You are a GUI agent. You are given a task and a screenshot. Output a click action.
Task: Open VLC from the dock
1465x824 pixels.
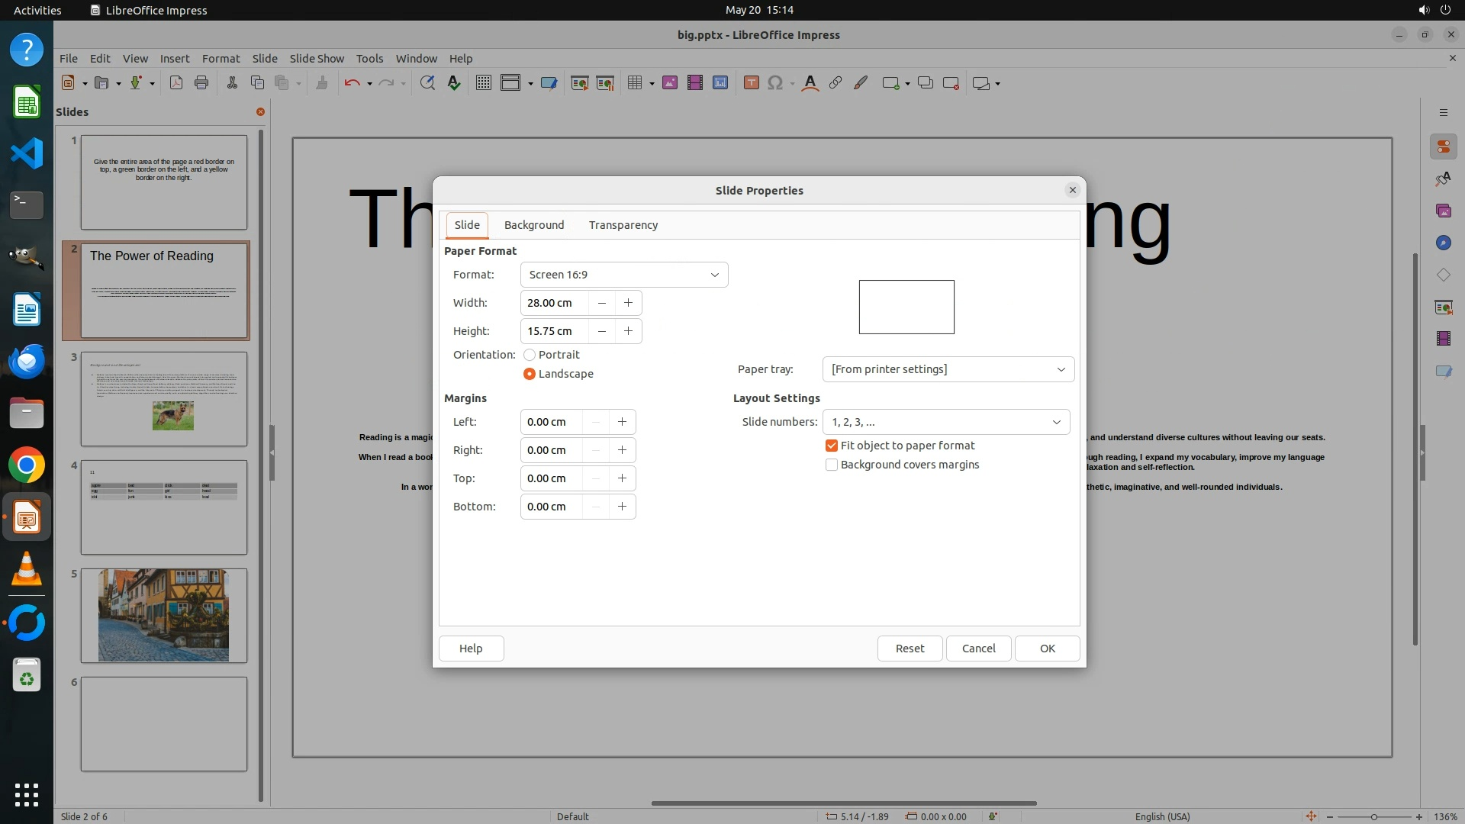(27, 570)
